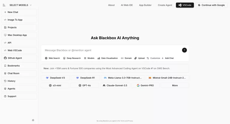
Task: Open Chat Room
Action: pos(19,73)
